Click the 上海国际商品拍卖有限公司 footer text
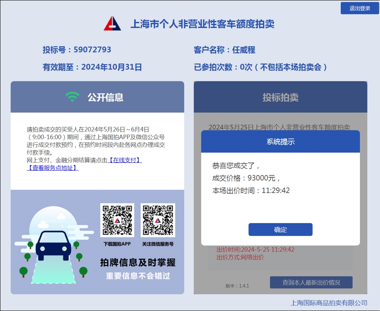This screenshot has height=311, width=380. pos(329,303)
